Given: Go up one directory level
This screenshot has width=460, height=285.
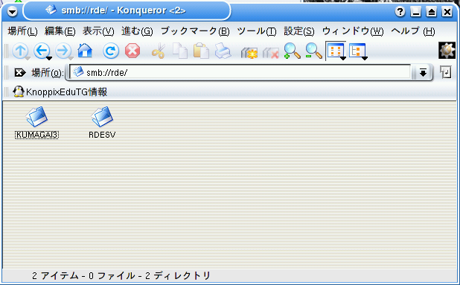Looking at the screenshot, I should tap(20, 51).
